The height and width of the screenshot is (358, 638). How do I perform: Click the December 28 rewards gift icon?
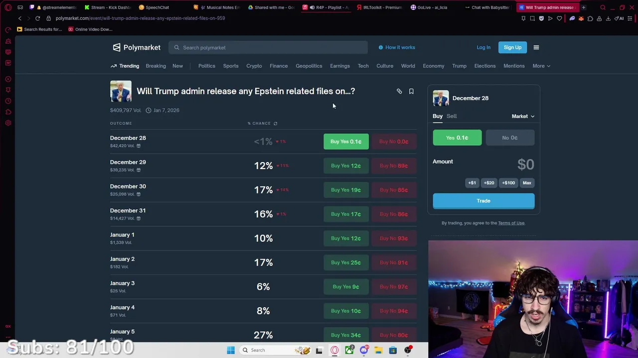pyautogui.click(x=139, y=146)
